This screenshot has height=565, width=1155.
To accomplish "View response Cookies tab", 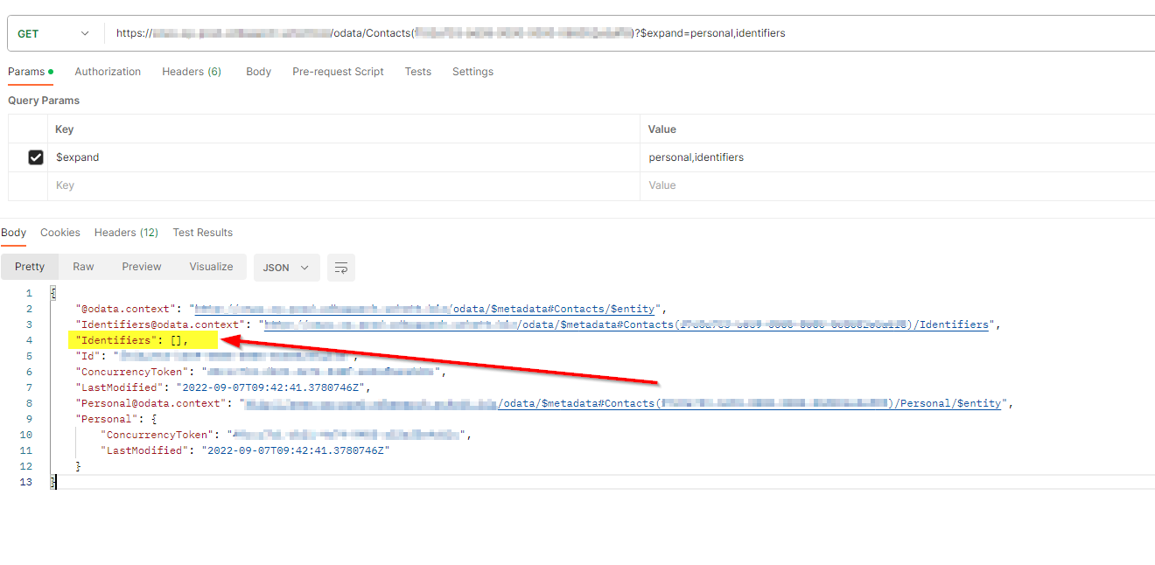I will 59,232.
